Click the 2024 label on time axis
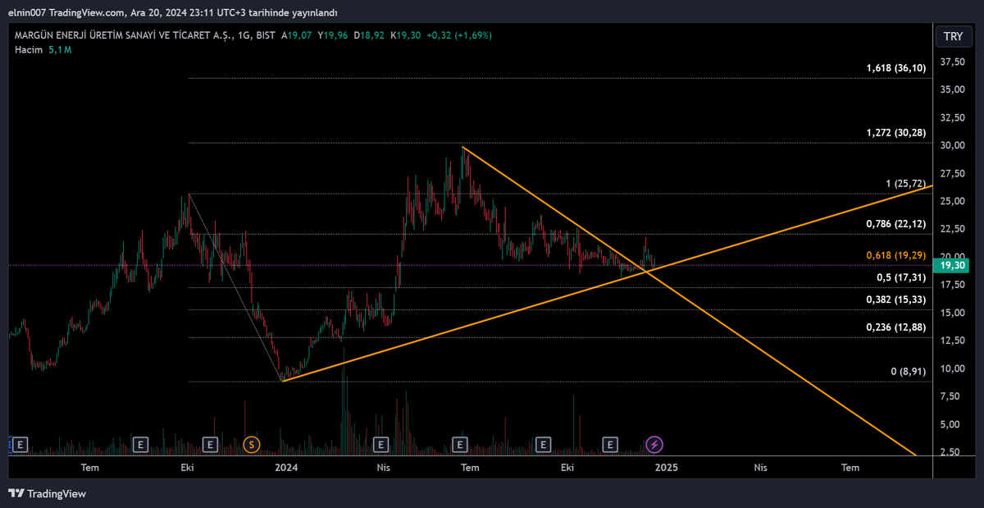The image size is (984, 508). coord(286,468)
